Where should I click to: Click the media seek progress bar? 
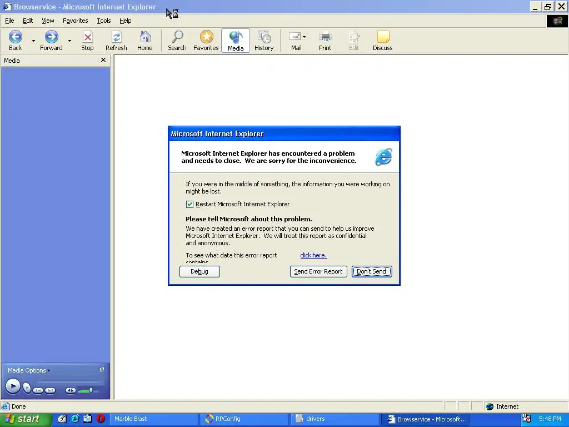tap(68, 381)
